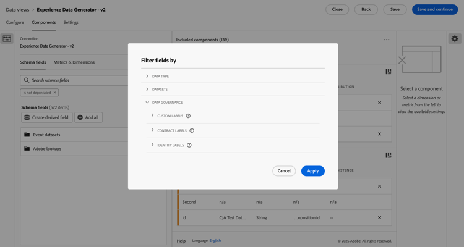Click Create derived field button

[47, 117]
